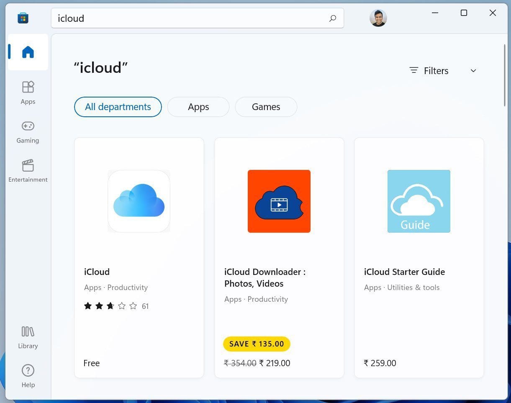
Task: Click the iCloud app cloud icon
Action: click(139, 201)
